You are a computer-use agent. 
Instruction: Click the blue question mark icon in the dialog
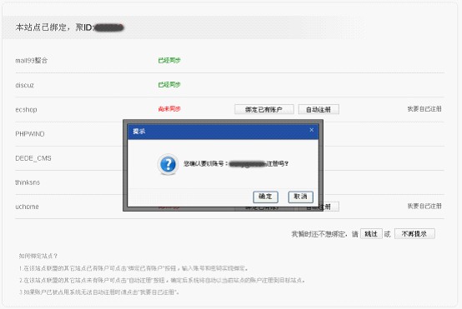(168, 164)
